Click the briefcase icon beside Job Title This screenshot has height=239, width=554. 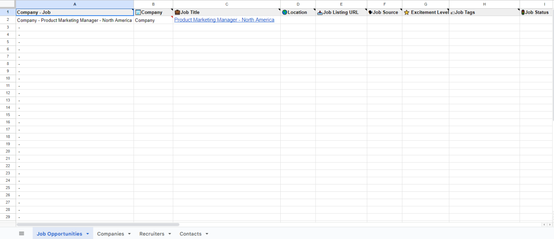(177, 12)
